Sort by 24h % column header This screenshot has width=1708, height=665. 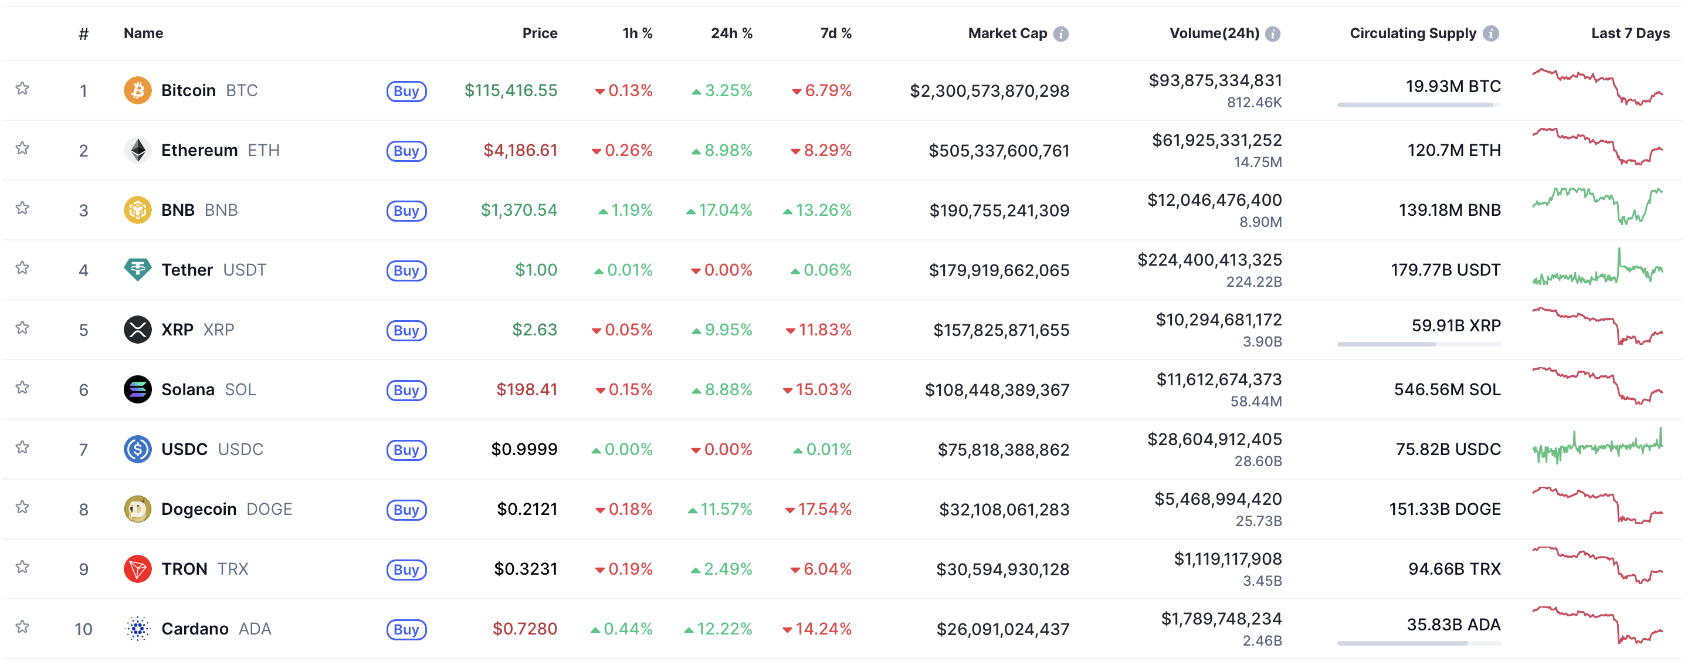pos(731,33)
